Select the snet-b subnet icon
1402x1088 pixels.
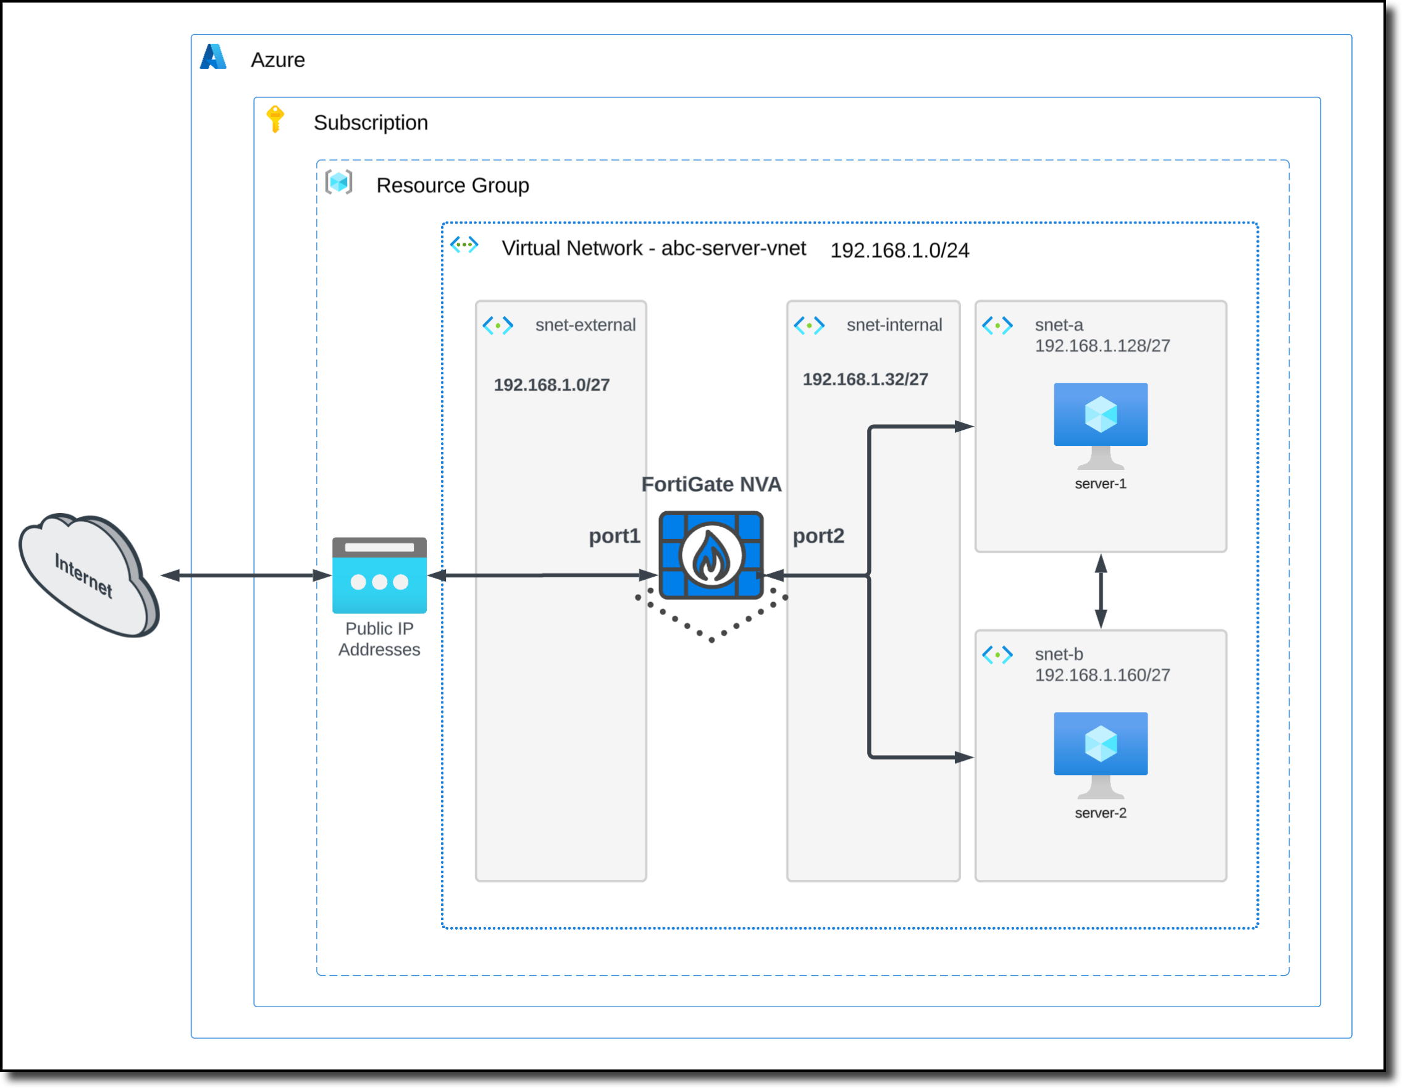click(x=997, y=655)
